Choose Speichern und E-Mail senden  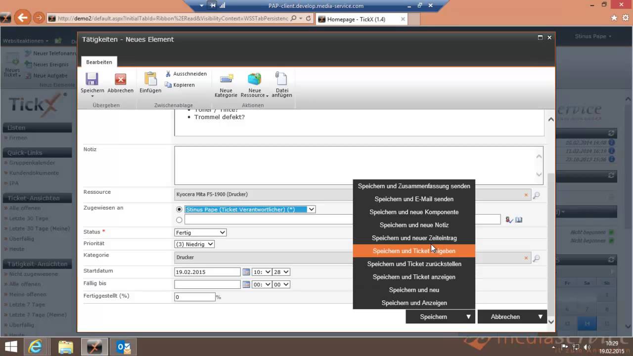click(414, 199)
